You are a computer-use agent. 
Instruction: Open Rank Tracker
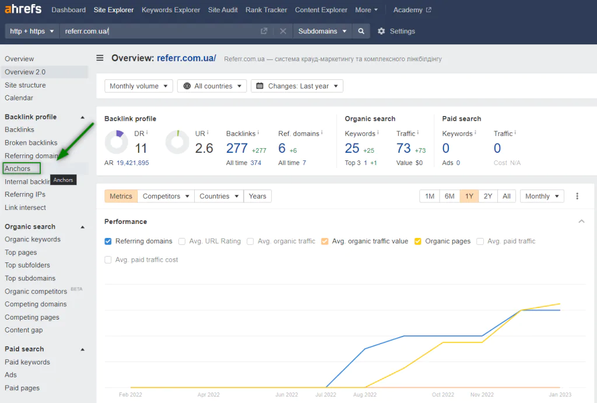(x=266, y=10)
